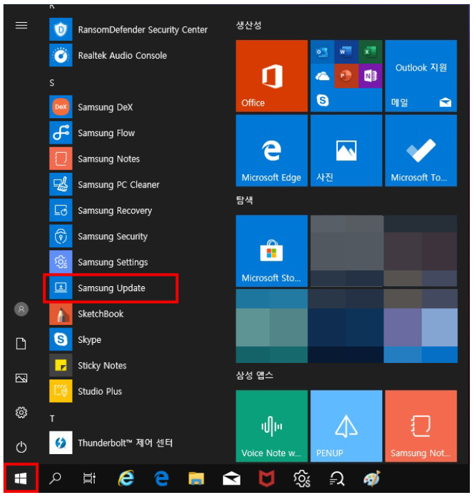The width and height of the screenshot is (474, 497).
Task: Open Task View on taskbar
Action: (x=89, y=478)
